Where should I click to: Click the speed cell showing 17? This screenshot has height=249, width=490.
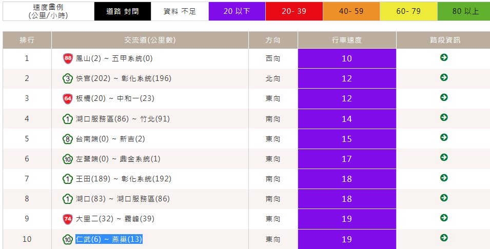pyautogui.click(x=347, y=159)
